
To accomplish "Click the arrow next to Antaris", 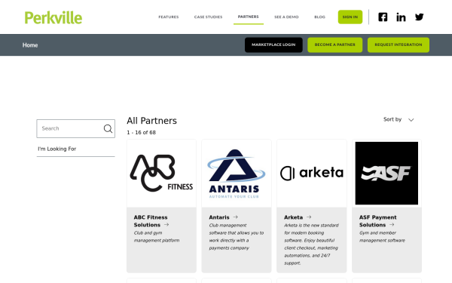I will pyautogui.click(x=236, y=217).
